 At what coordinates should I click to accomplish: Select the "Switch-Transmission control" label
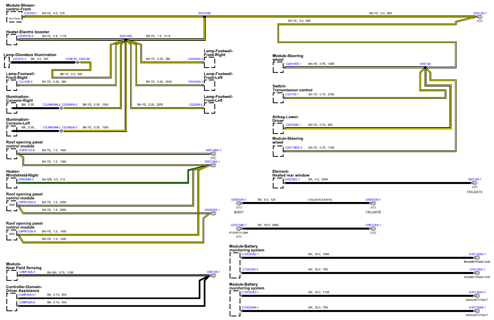coord(292,88)
